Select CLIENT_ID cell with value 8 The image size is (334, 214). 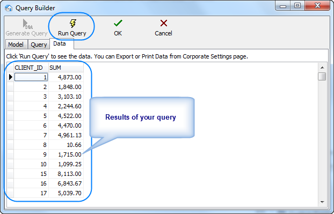click(31, 145)
